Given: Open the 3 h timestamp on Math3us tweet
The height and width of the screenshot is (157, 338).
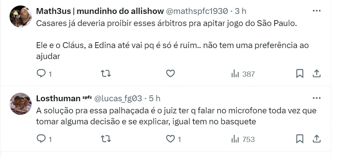Looking at the screenshot, I should point(241,11).
